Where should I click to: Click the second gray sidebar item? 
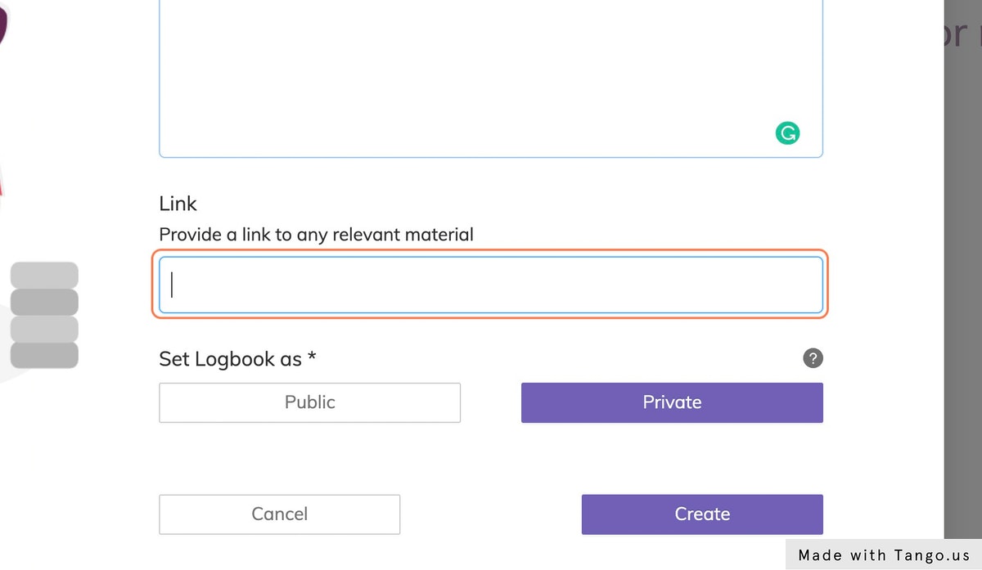click(44, 302)
